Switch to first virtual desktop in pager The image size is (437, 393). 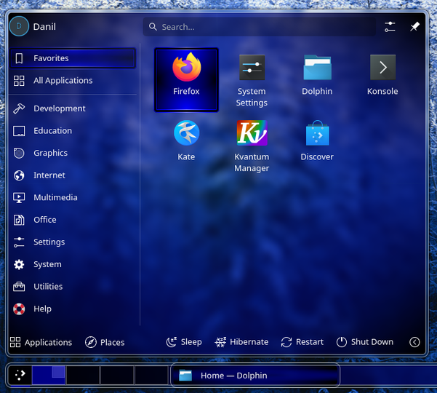49,375
